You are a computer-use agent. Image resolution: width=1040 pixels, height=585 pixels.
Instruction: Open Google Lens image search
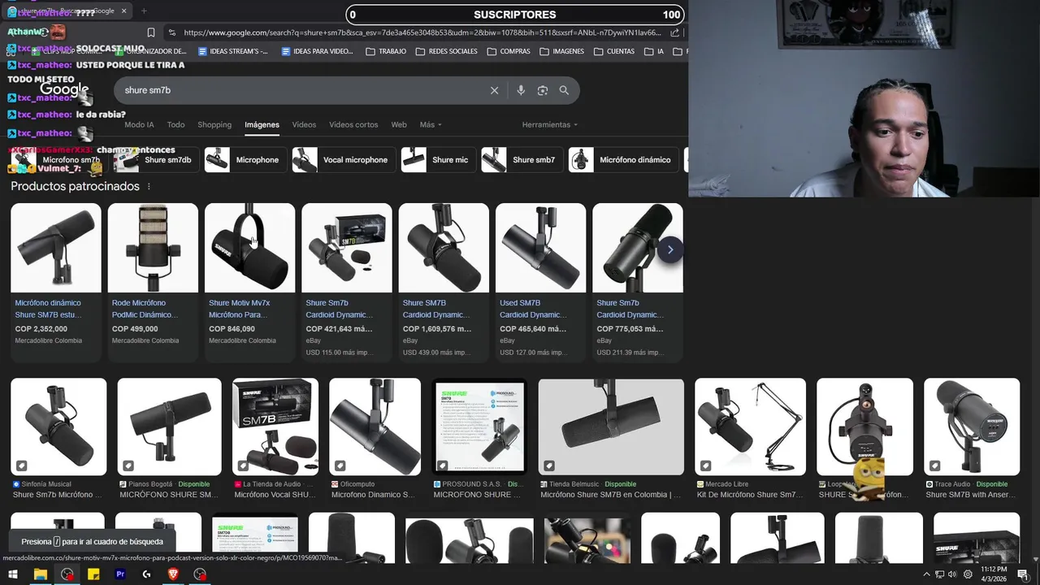pyautogui.click(x=543, y=90)
